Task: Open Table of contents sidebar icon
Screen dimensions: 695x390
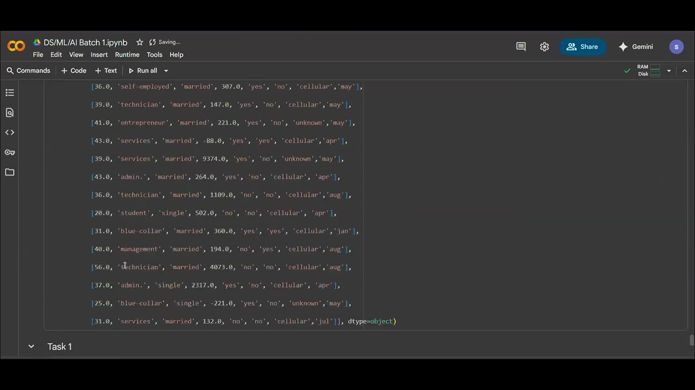Action: click(x=10, y=93)
